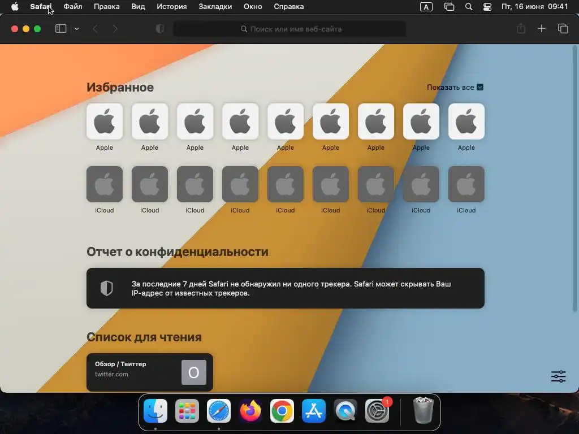Launch Firefox from the Dock
Viewport: 579px width, 434px height.
[x=250, y=411]
